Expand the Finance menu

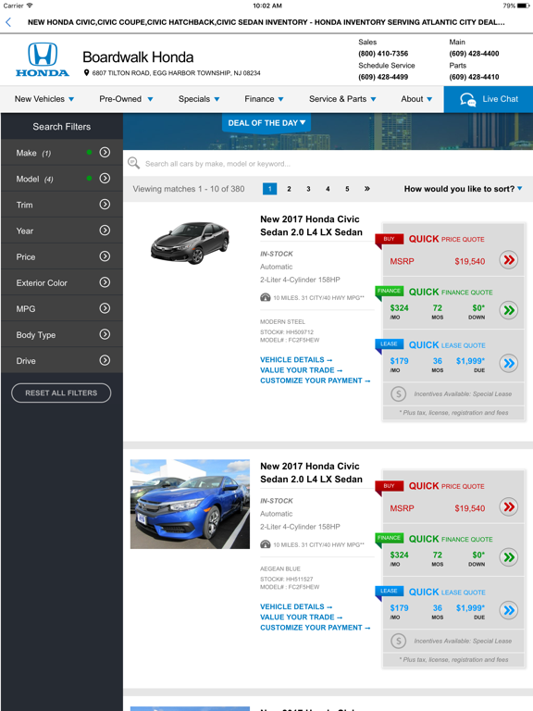[264, 99]
